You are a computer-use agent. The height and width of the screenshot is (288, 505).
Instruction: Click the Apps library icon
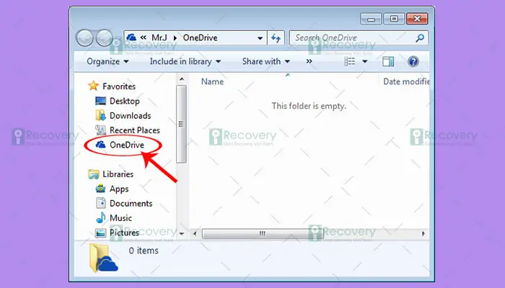(x=100, y=189)
